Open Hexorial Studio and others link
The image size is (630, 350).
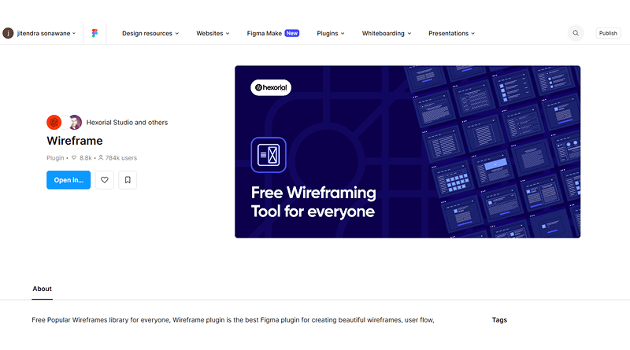tap(127, 123)
